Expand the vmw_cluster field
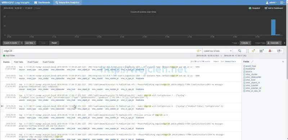 pyautogui.click(x=244, y=74)
